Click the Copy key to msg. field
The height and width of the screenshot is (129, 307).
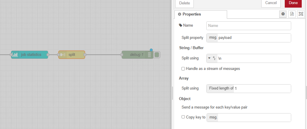254,117
